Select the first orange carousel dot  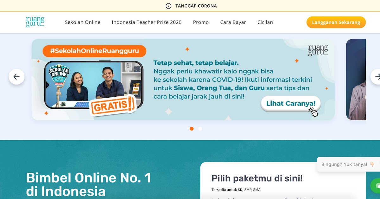(x=192, y=129)
